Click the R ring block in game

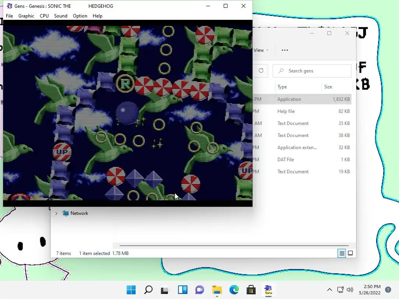click(125, 83)
